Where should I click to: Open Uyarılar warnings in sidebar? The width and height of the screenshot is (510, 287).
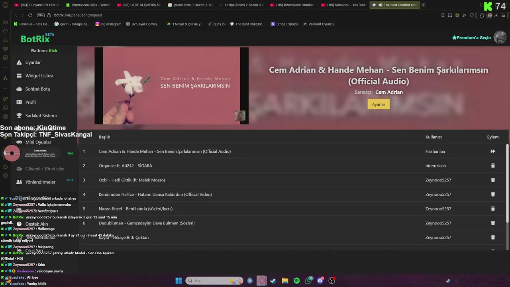[33, 63]
